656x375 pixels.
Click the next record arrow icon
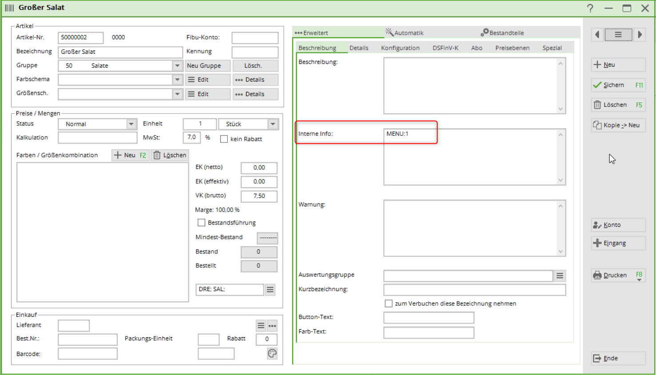coord(640,35)
